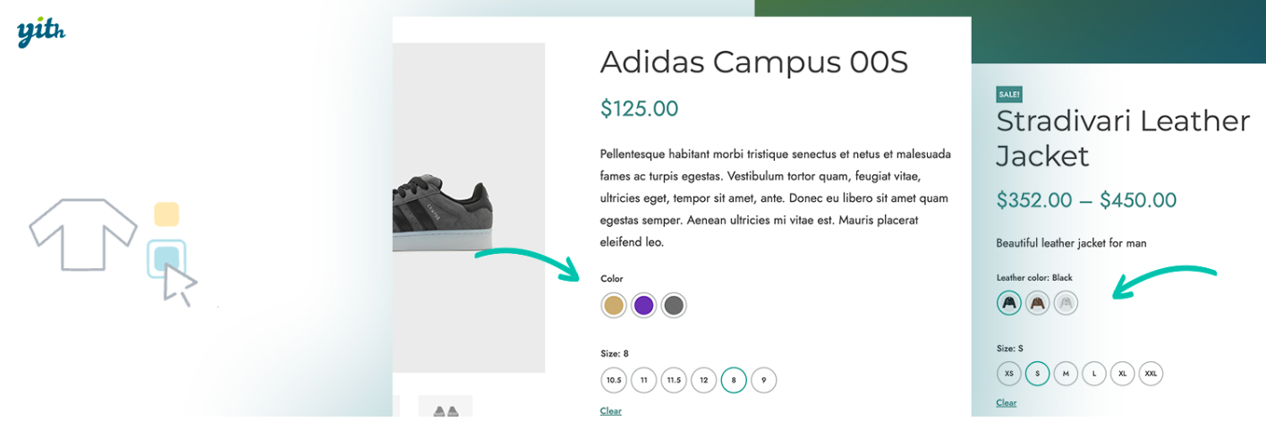Click the YITH logo
Image resolution: width=1266 pixels, height=430 pixels.
click(41, 33)
